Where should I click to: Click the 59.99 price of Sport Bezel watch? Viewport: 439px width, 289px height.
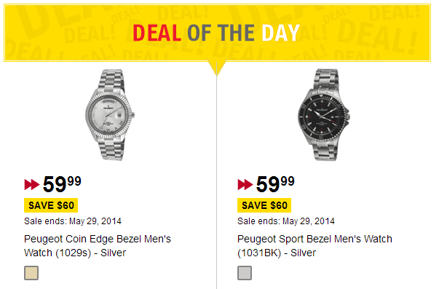tap(275, 184)
